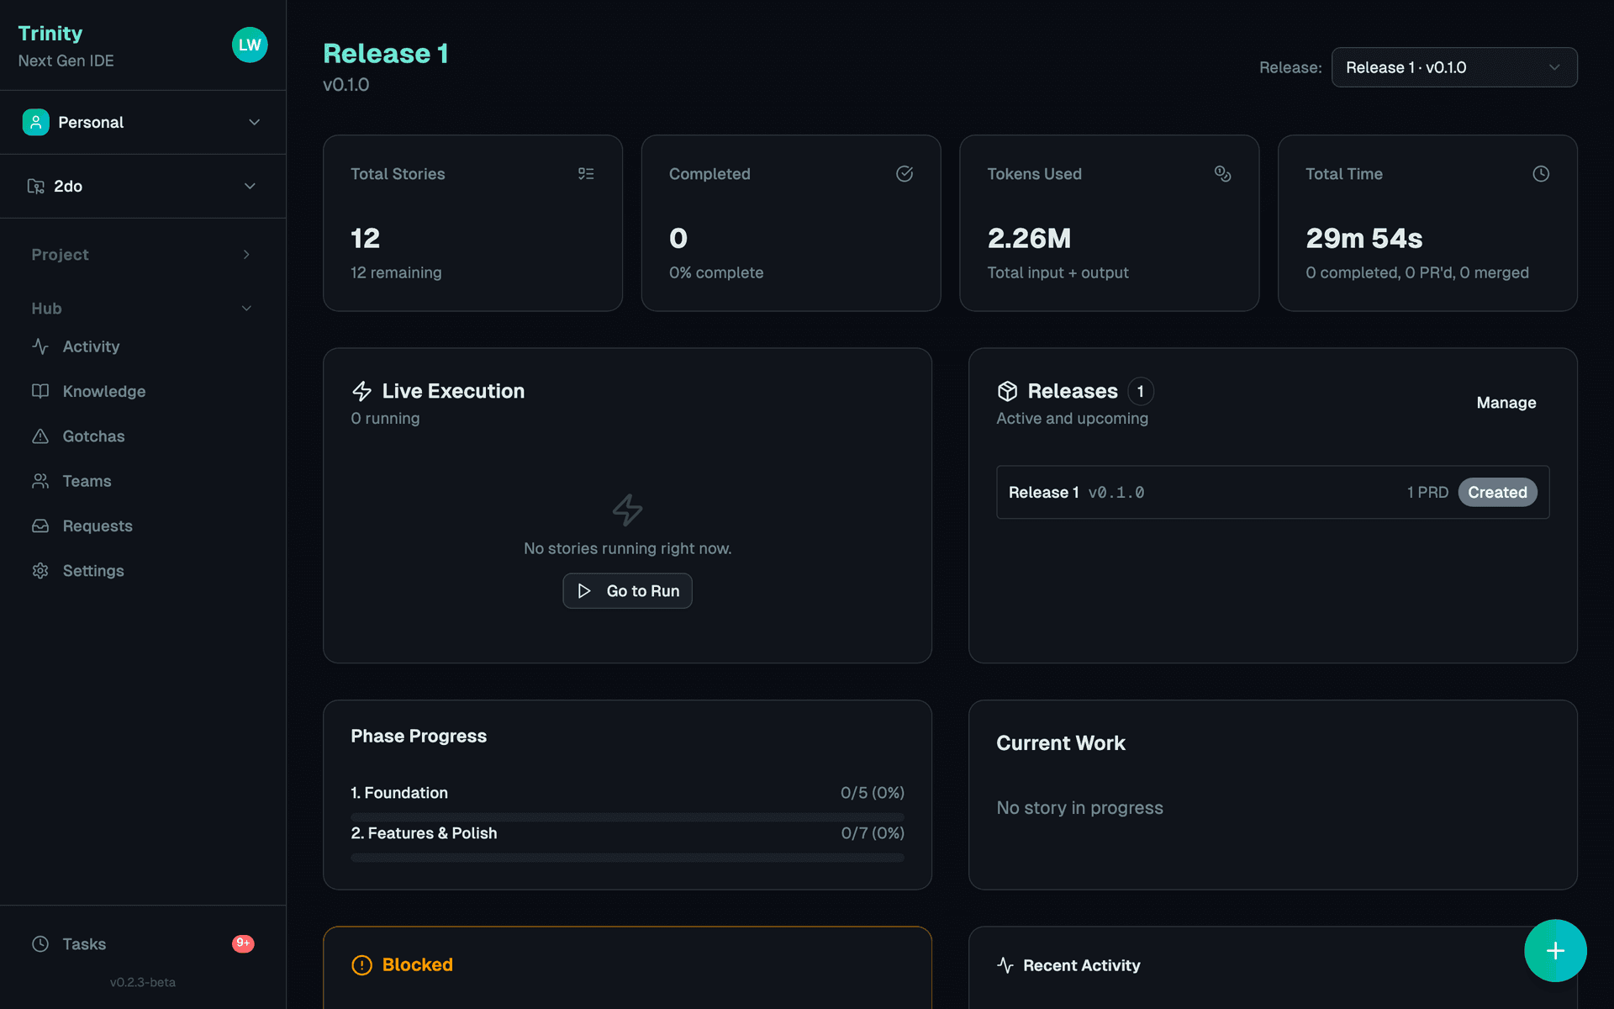Click the Blocked alert circle icon

[x=361, y=965]
